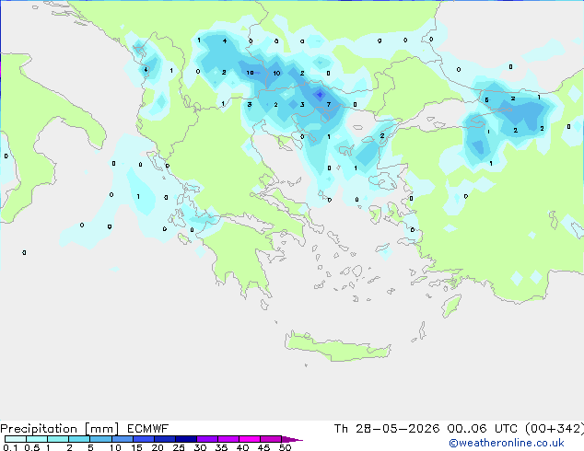Click the '30' legend scale label
This screenshot has width=584, height=451.
coord(200,447)
